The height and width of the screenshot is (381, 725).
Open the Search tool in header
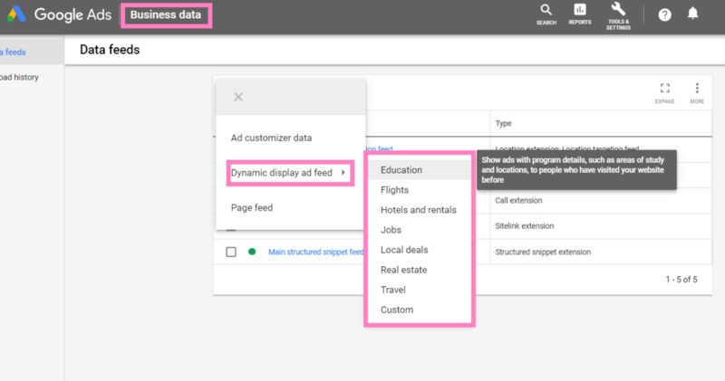(x=546, y=14)
